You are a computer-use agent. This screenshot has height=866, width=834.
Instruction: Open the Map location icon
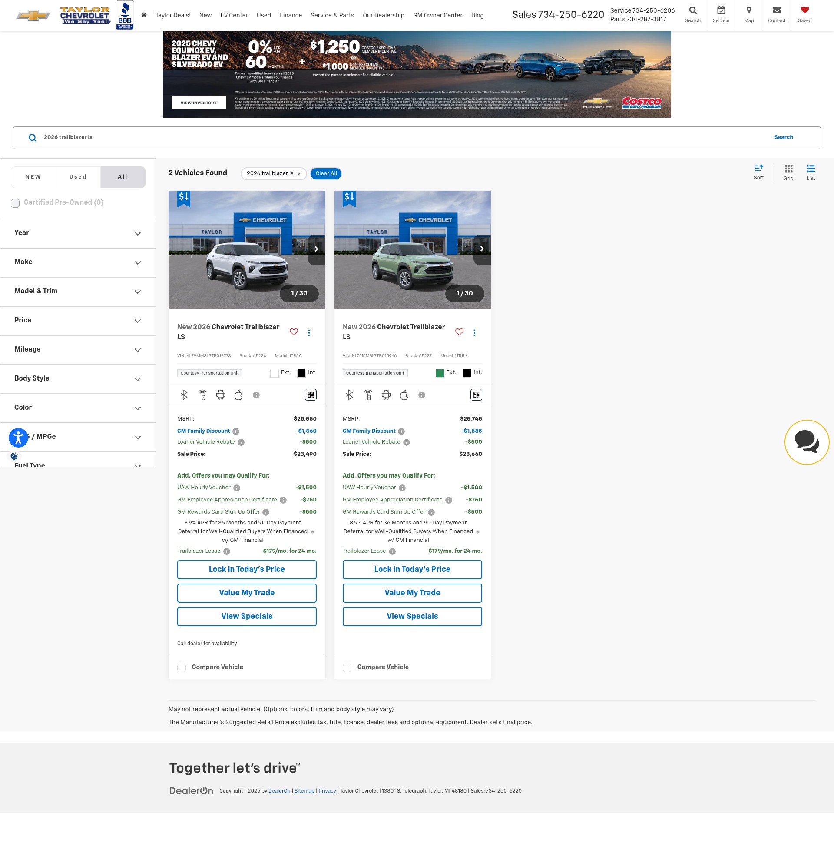749,15
